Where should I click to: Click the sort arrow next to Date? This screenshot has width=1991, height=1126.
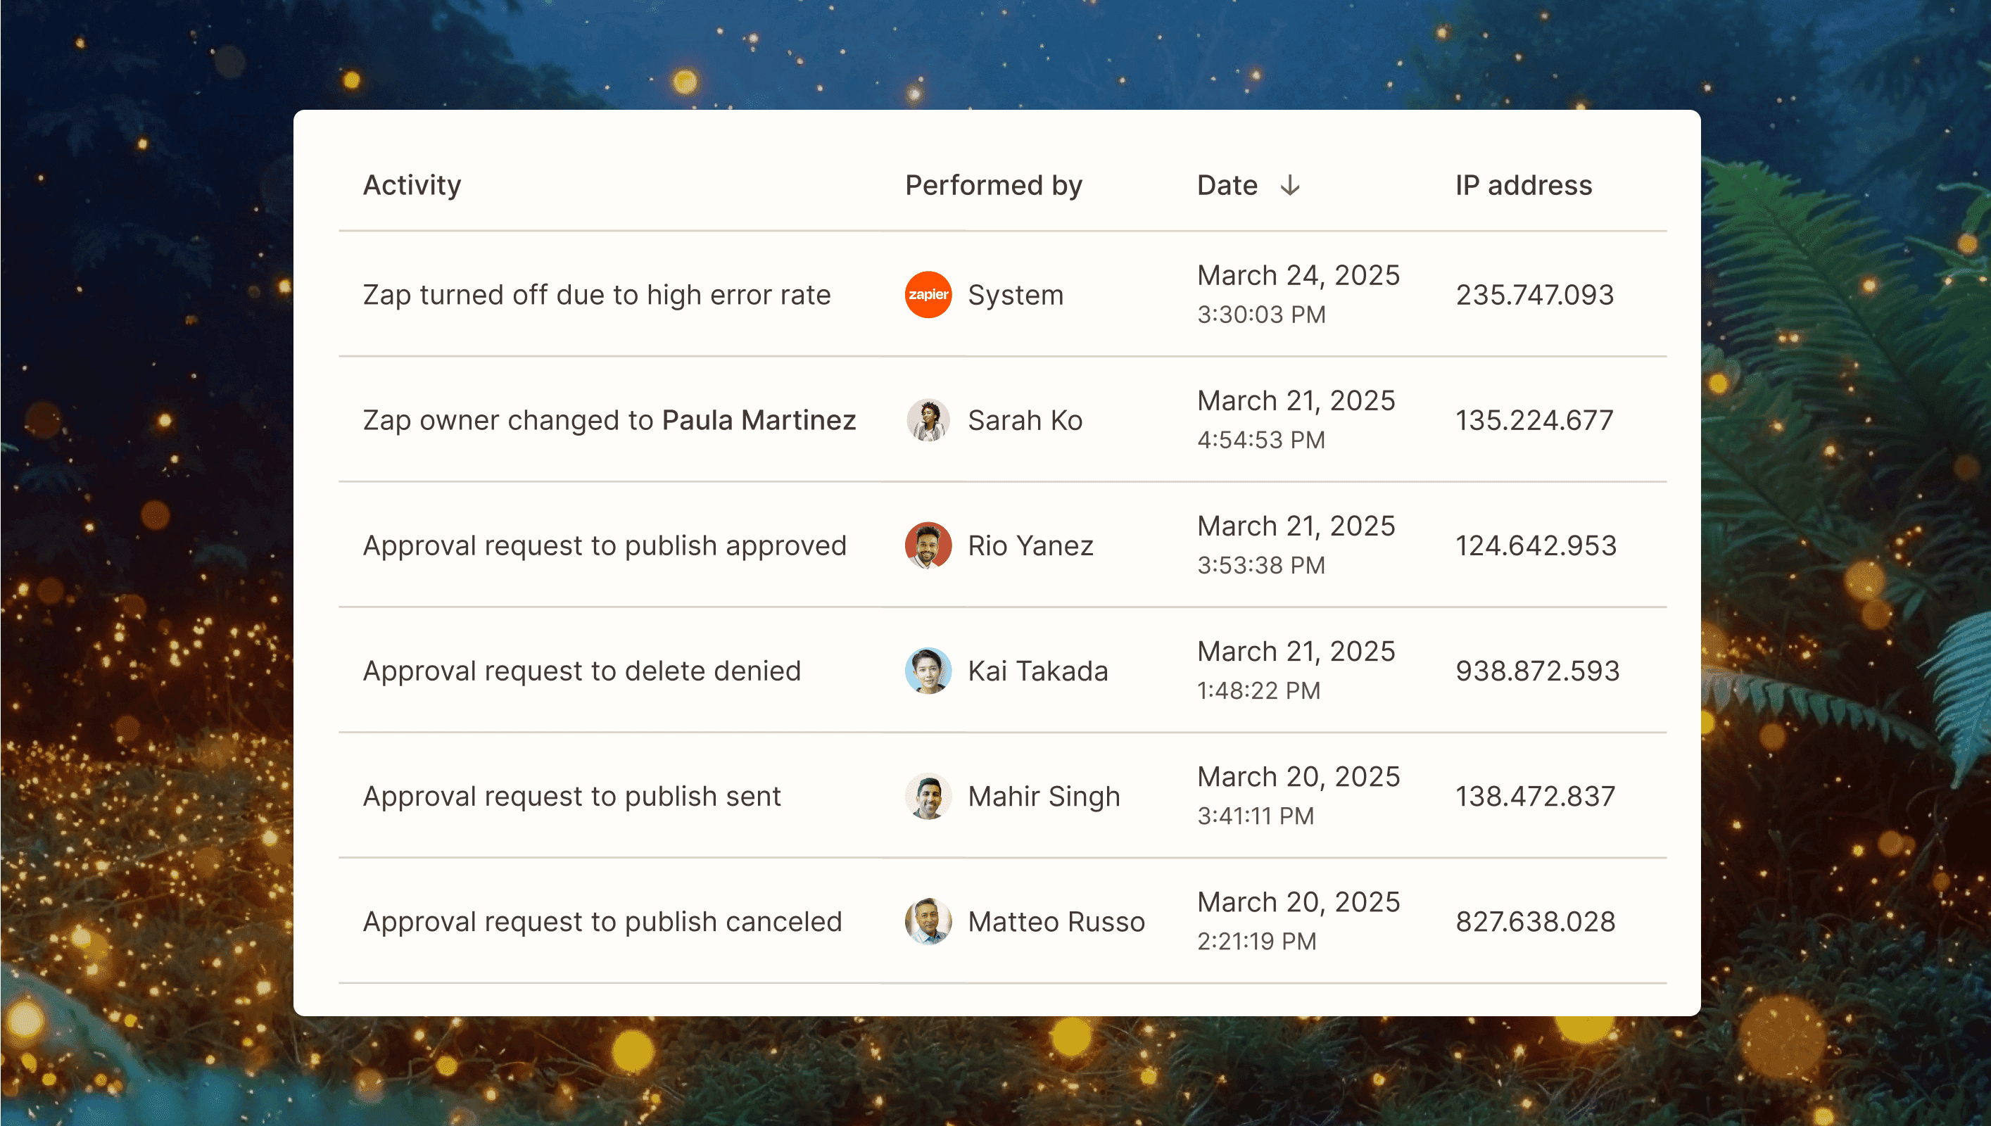(x=1290, y=186)
